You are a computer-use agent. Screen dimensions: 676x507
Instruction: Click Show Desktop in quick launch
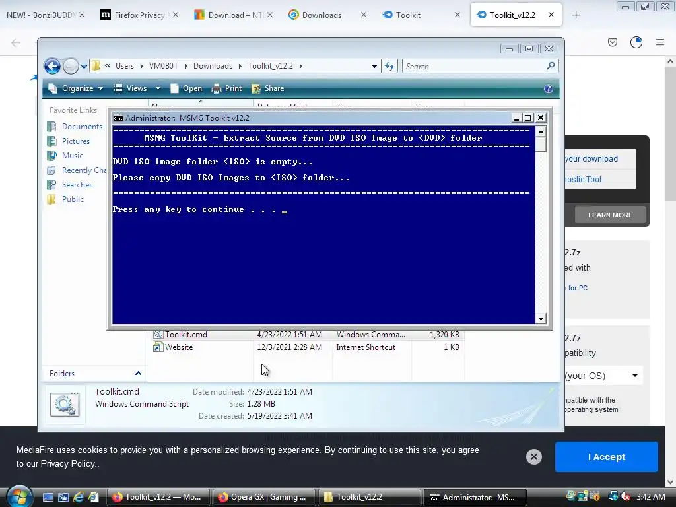coord(48,498)
